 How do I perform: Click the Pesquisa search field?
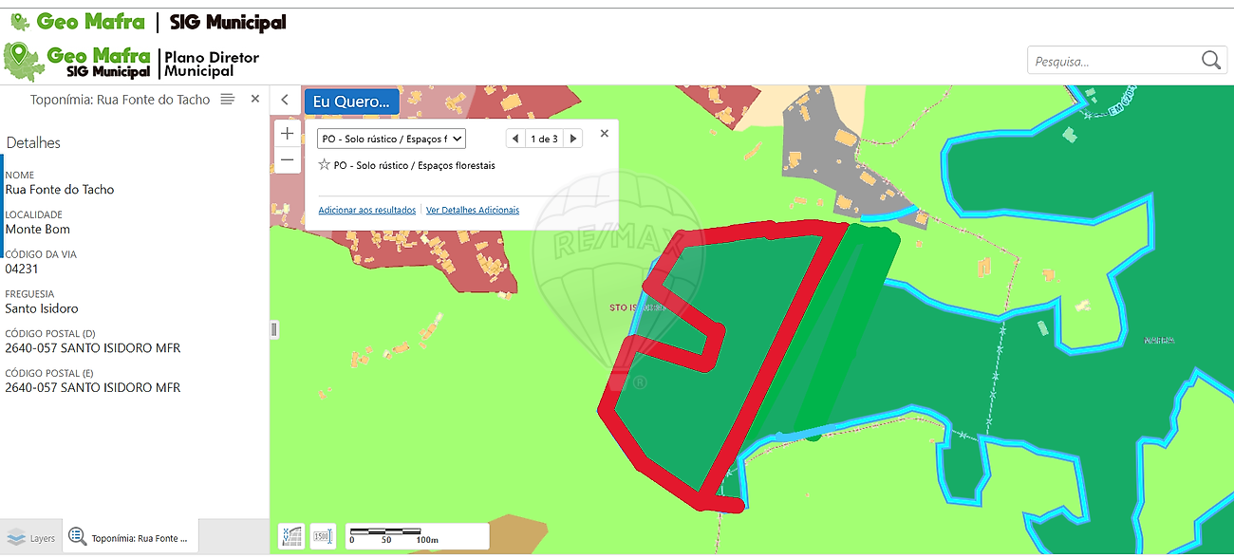click(1111, 62)
